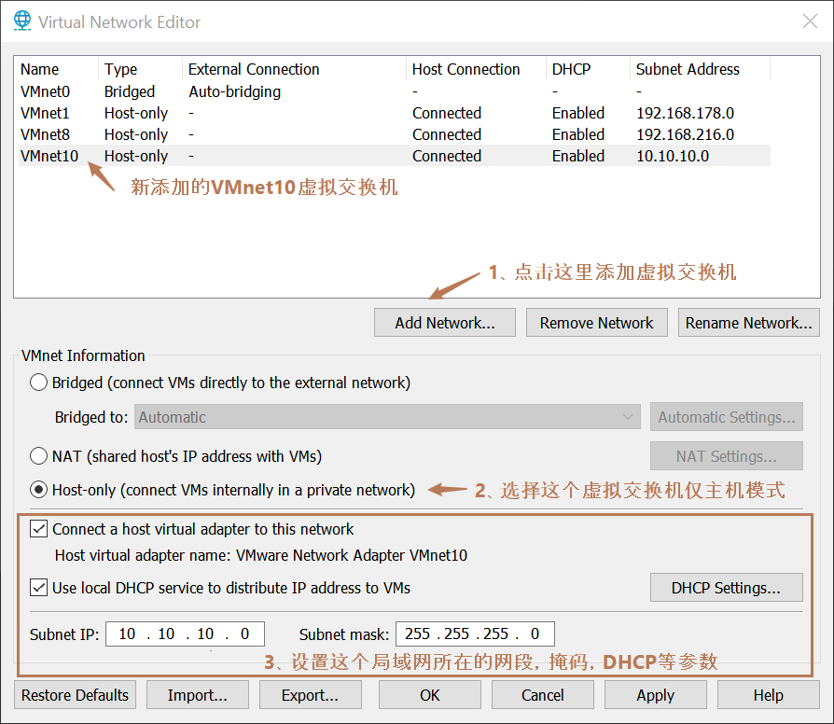Screen dimensions: 834x724
Task: Click the Import button
Action: (x=198, y=695)
